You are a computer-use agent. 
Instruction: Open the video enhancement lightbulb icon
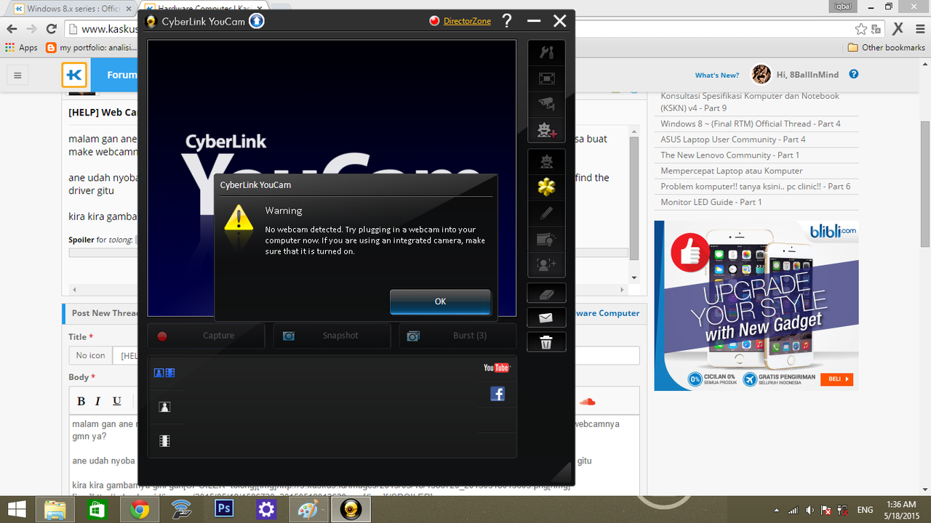(546, 239)
